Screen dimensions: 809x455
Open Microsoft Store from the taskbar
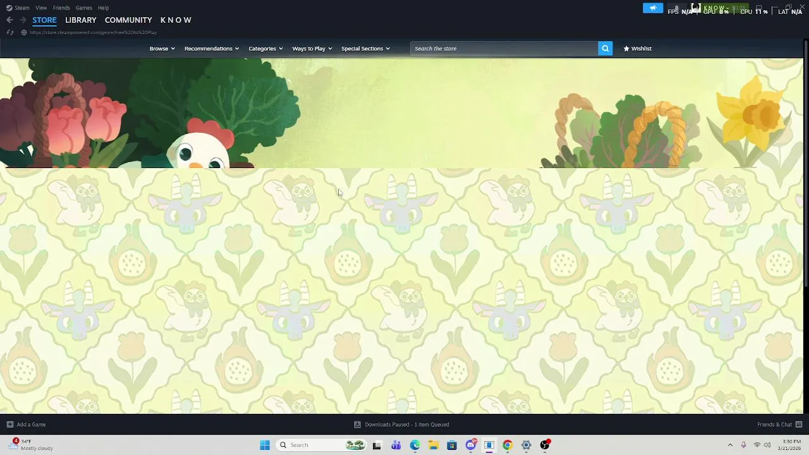[452, 445]
